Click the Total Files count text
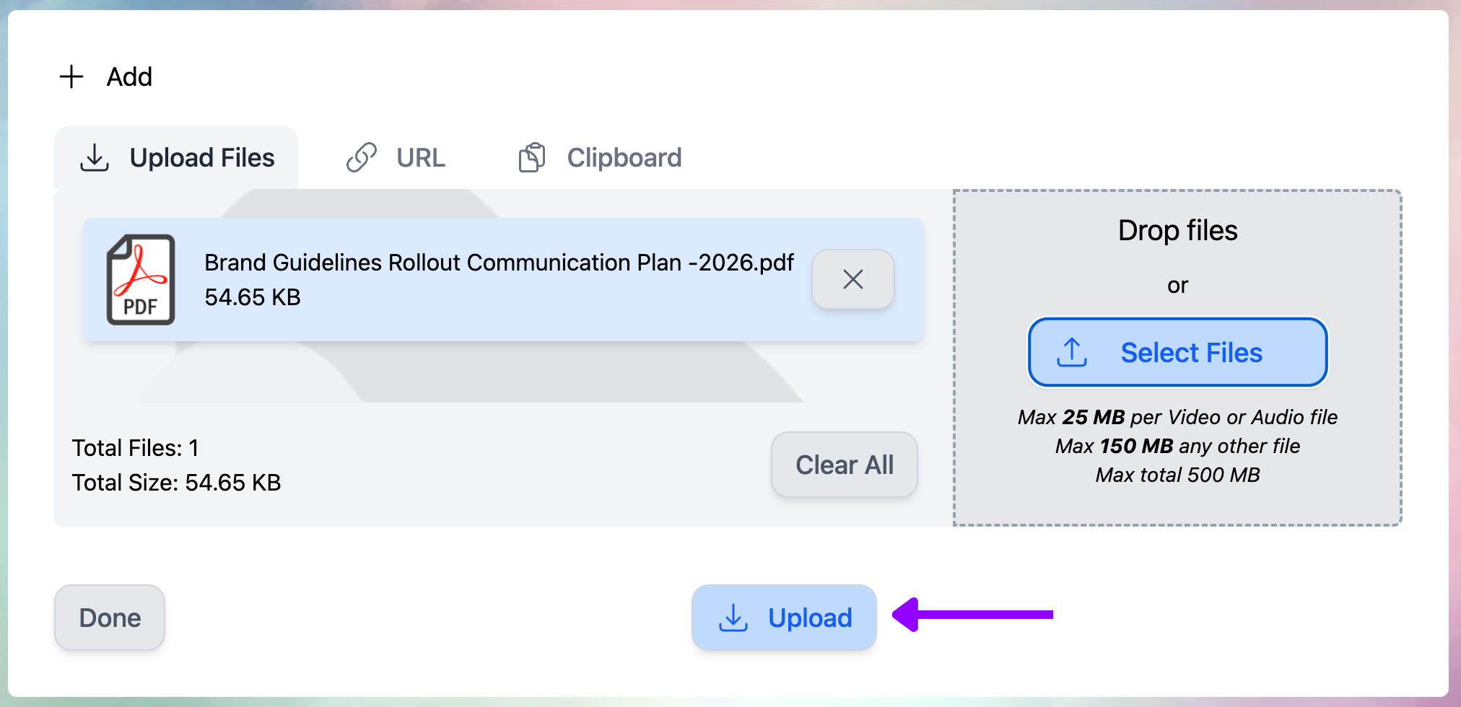 point(134,447)
